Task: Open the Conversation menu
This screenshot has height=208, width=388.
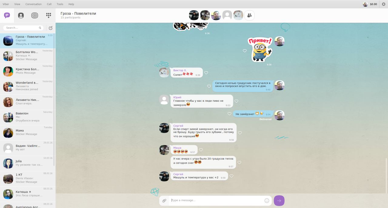Action: click(34, 4)
